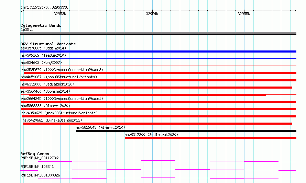Click label nsv834602 (Wong2007)
The height and width of the screenshot is (183, 306).
pos(41,62)
